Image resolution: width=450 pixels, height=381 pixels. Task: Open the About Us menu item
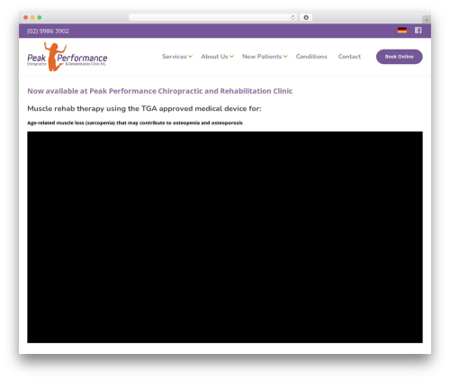click(214, 57)
